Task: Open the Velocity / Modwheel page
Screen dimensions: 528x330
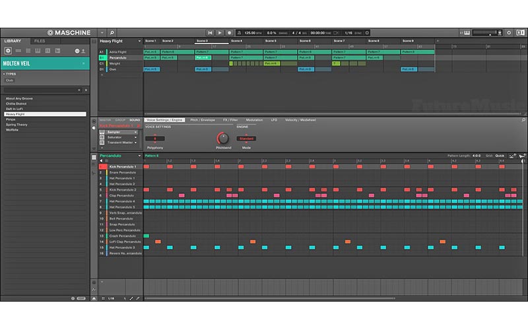Action: pos(300,120)
